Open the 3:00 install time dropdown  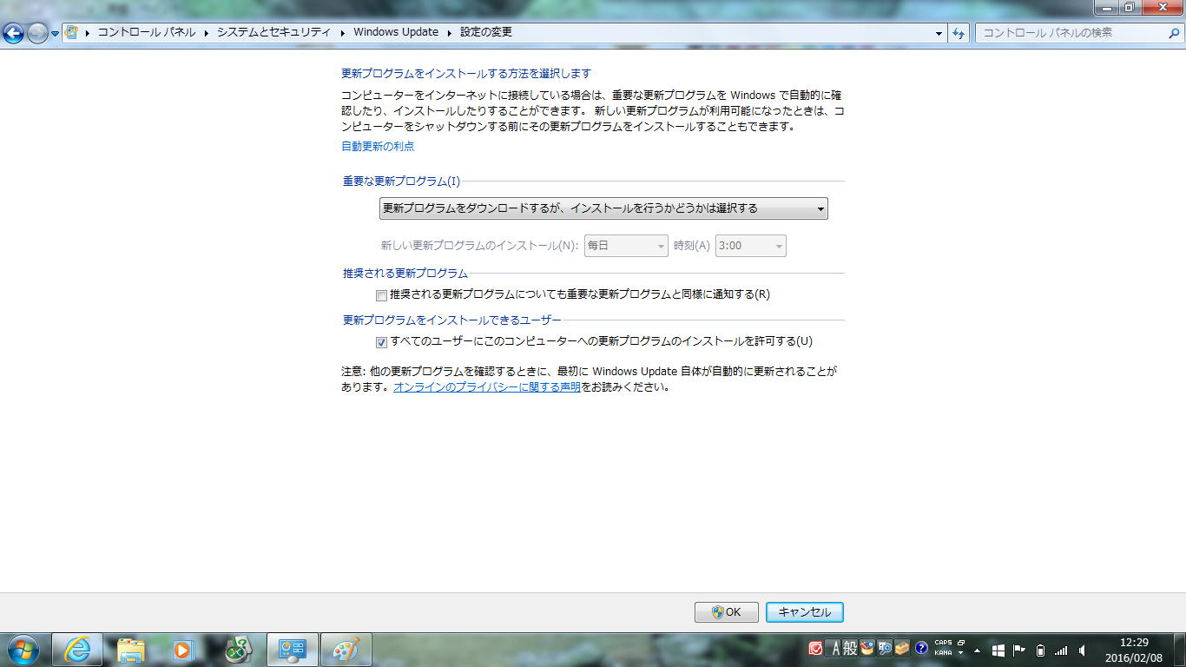[751, 246]
